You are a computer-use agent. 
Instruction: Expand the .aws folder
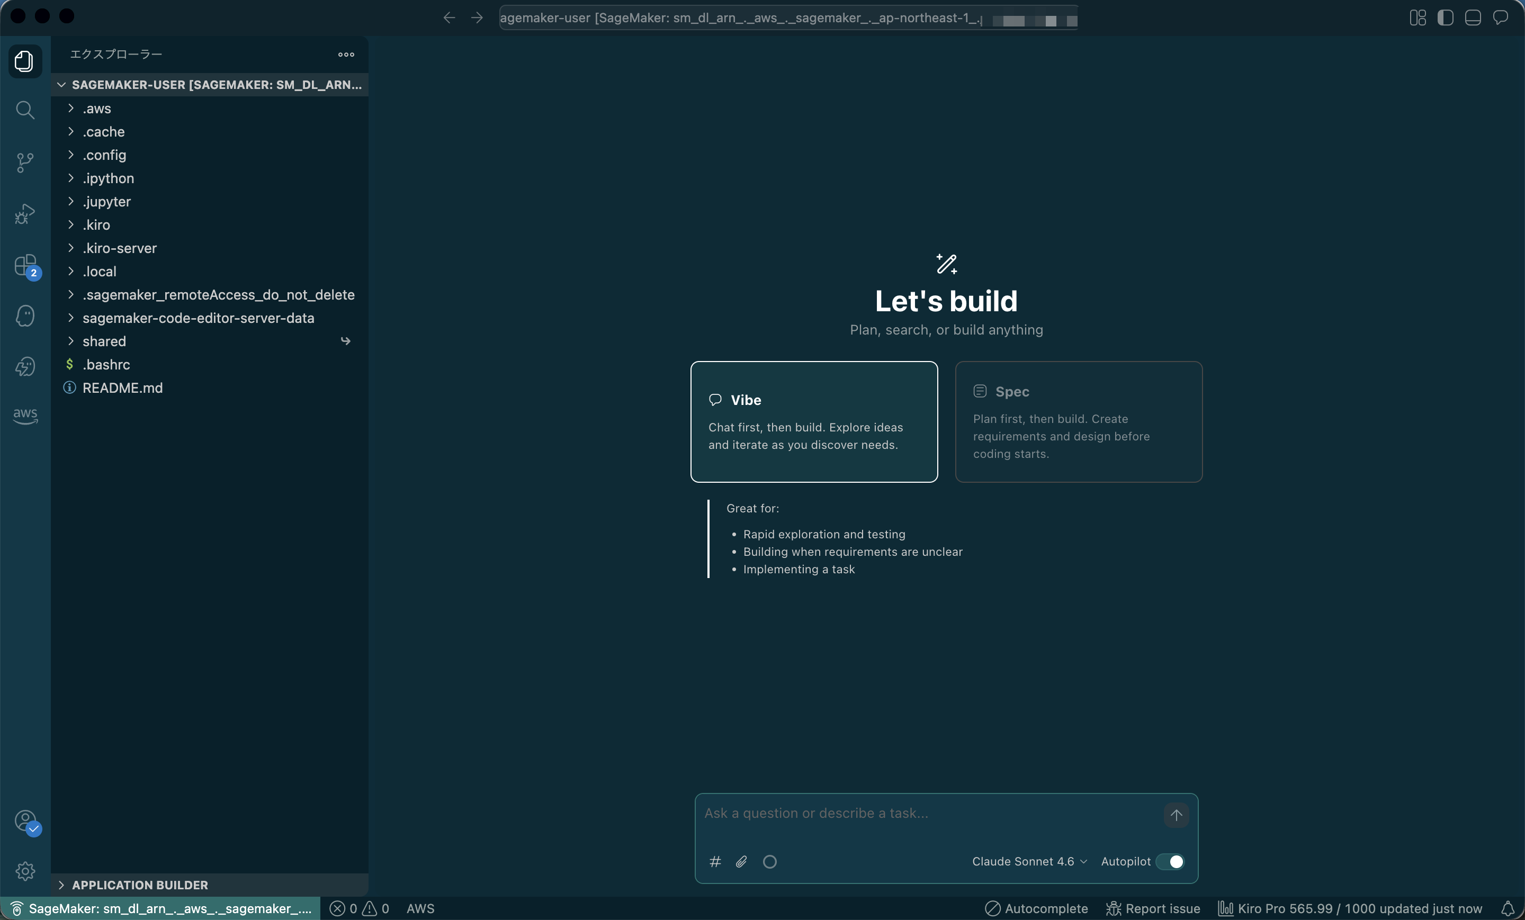(209, 109)
